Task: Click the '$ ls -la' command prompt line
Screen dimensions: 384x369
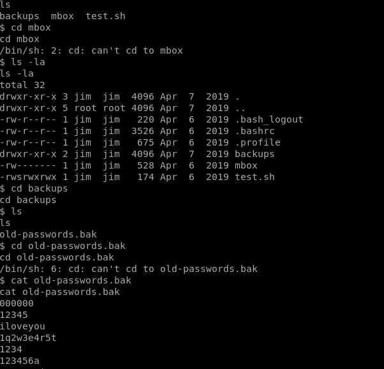Action: (x=22, y=62)
